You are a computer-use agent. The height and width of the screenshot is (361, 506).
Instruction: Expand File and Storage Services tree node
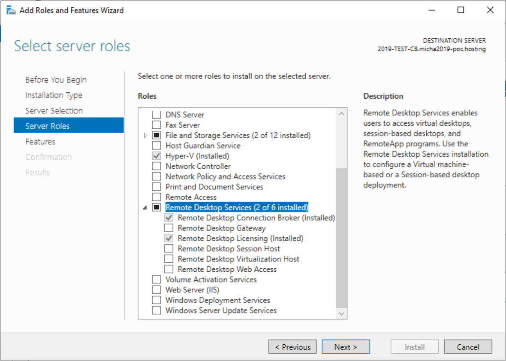145,135
